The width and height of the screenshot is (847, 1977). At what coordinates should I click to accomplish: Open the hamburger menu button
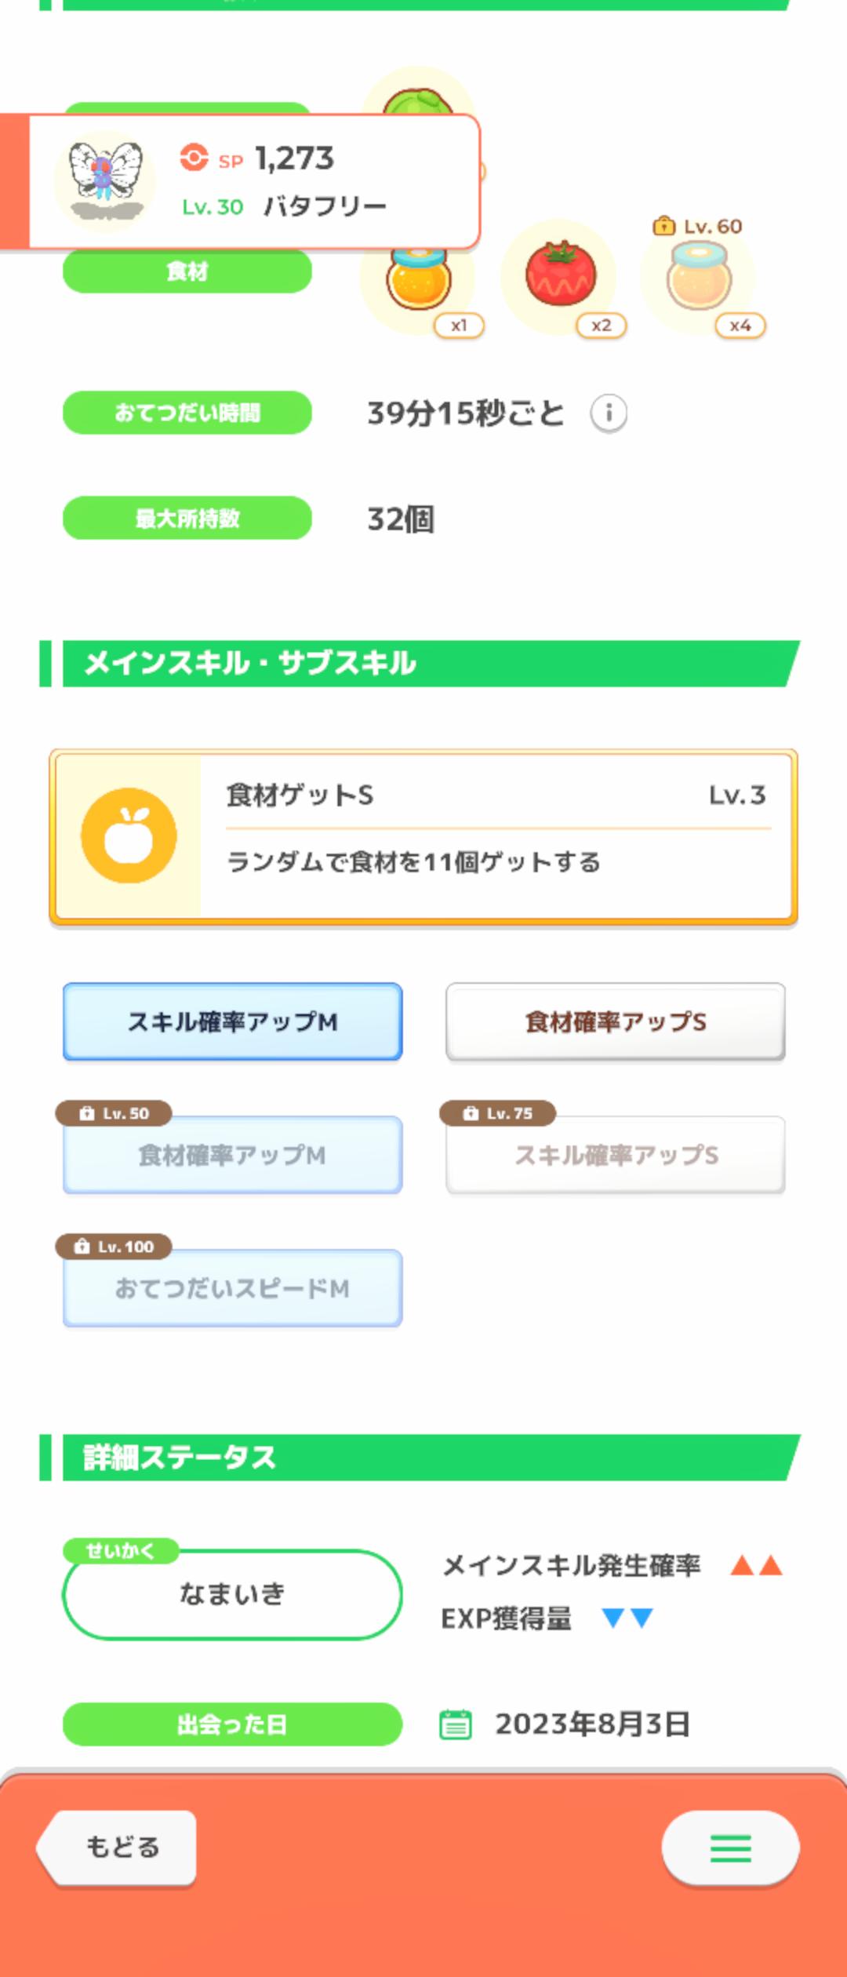730,1848
